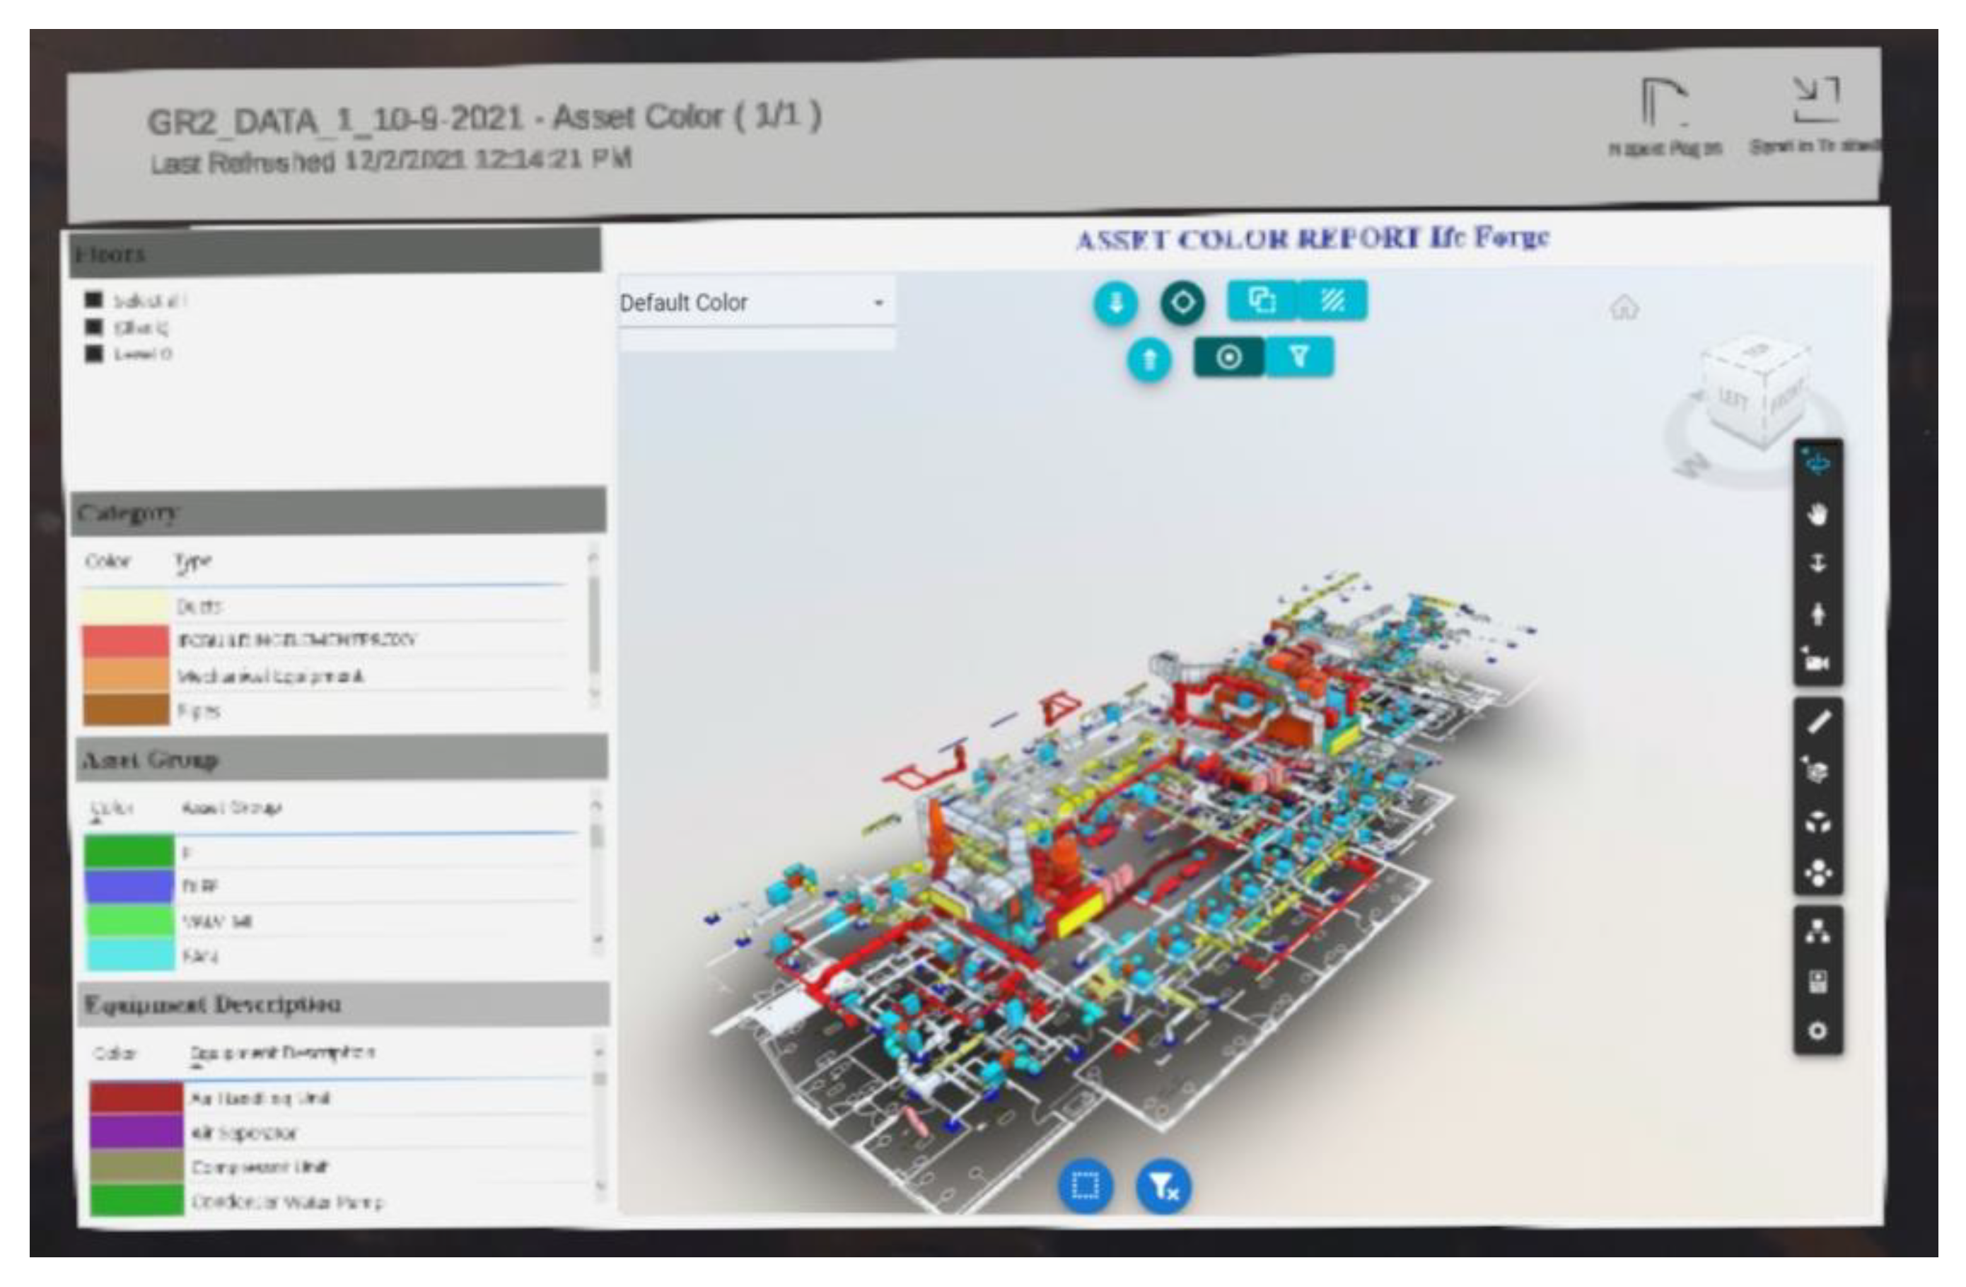Click the teal funnel filter button
1966x1287 pixels.
(1299, 357)
